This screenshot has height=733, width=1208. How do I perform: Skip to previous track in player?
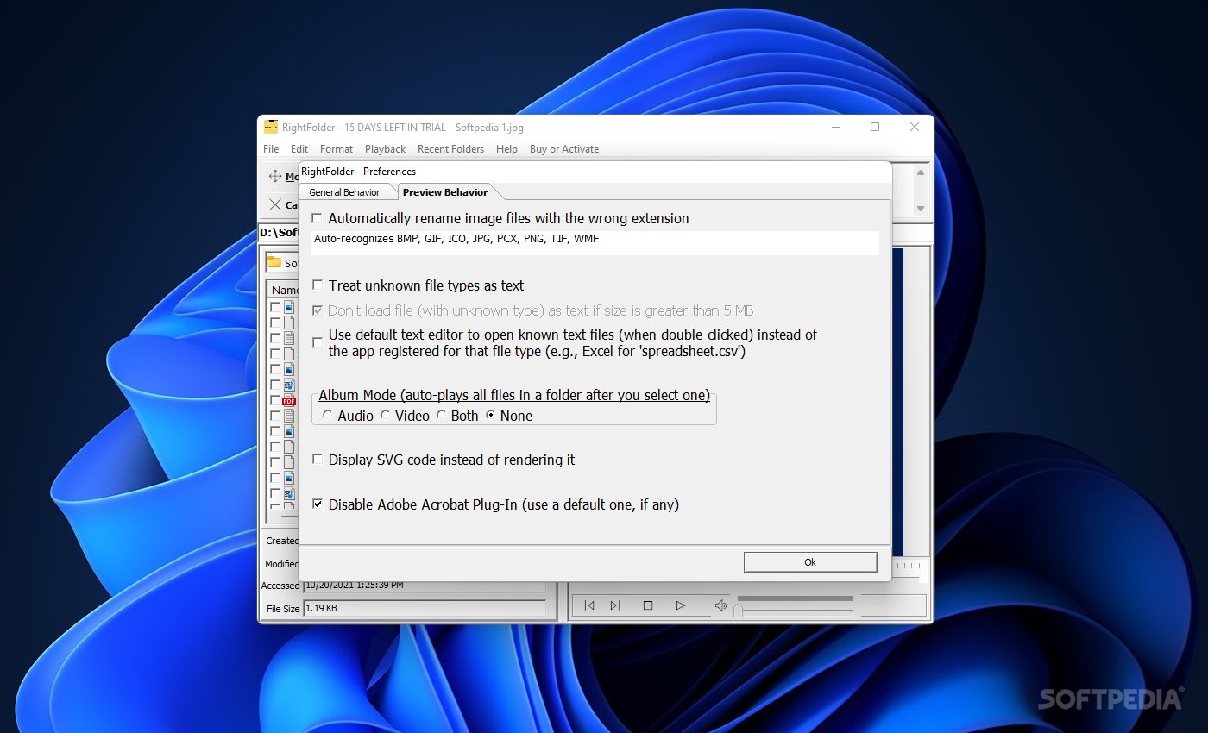click(589, 605)
